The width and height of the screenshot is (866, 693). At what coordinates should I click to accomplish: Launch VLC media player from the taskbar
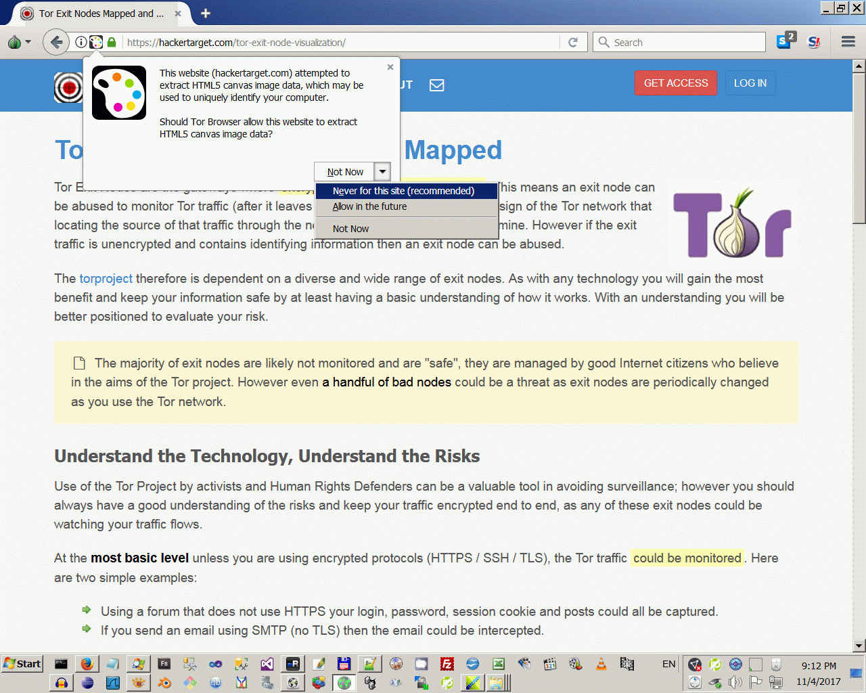(601, 664)
